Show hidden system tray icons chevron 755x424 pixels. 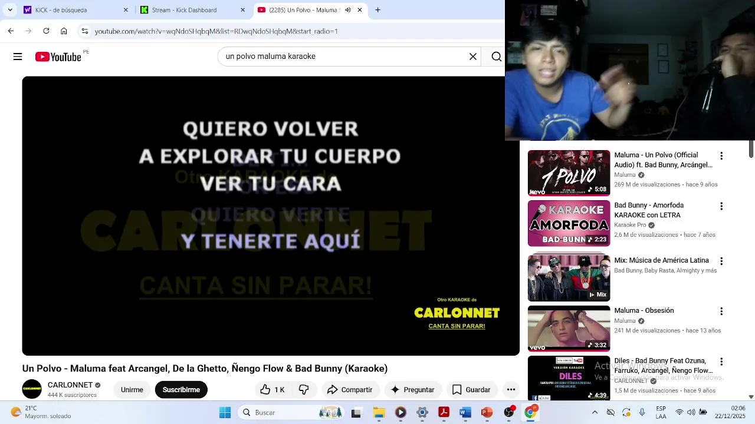coord(595,412)
